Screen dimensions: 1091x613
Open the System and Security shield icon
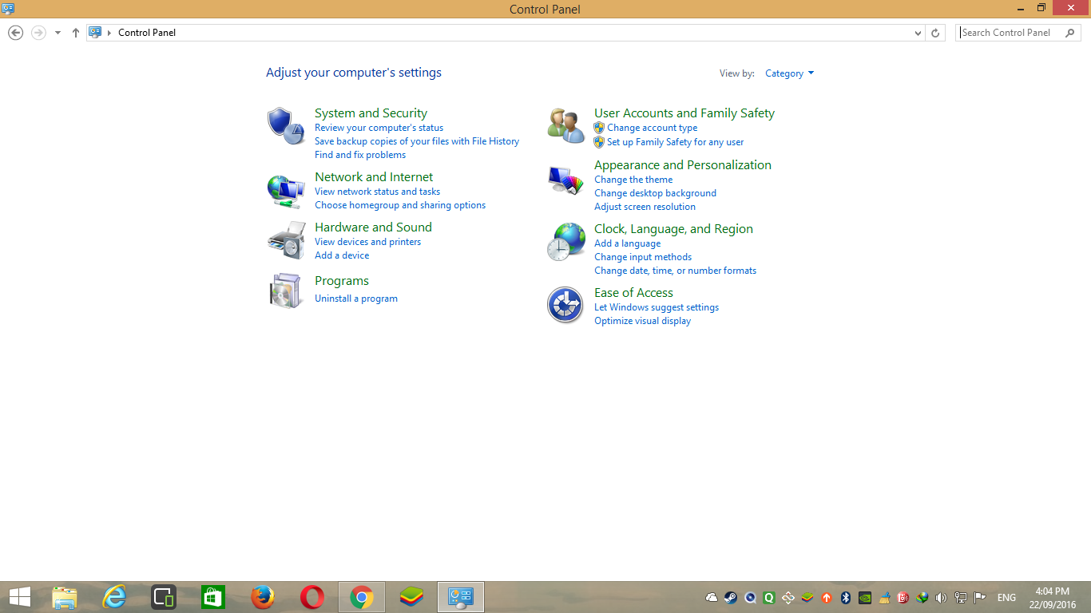point(286,125)
